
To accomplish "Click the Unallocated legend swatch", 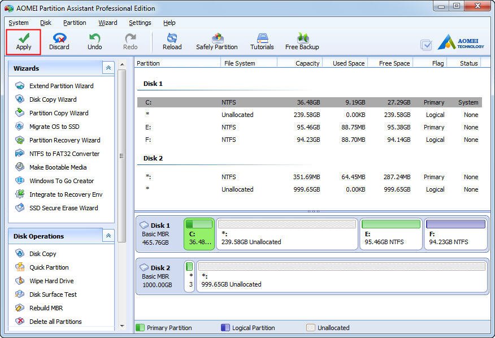I will pos(311,328).
